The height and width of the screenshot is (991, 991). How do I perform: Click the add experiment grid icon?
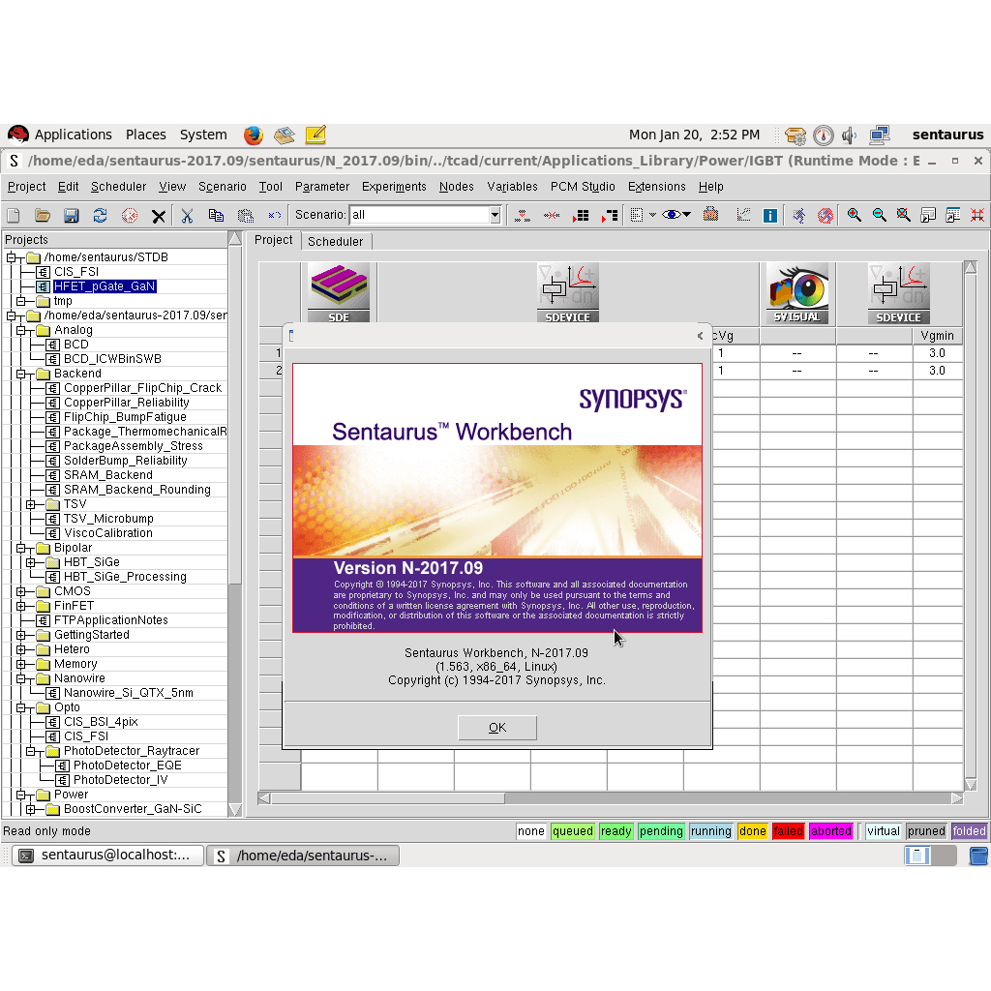(581, 216)
